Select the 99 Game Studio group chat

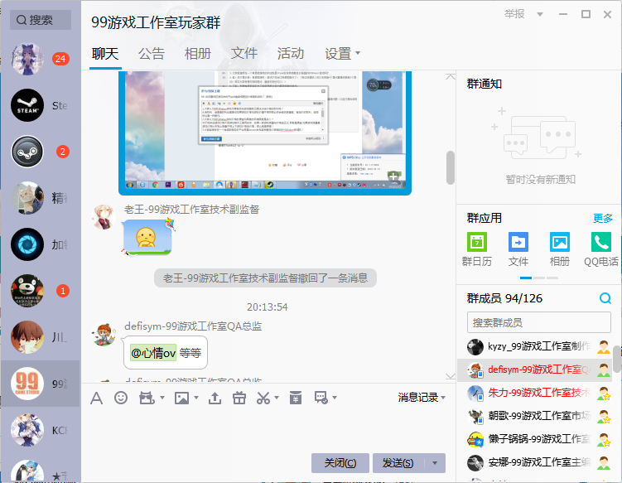click(41, 384)
